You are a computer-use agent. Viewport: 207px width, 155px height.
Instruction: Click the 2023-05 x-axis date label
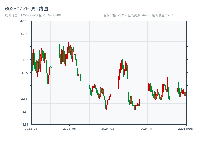pos(69,128)
